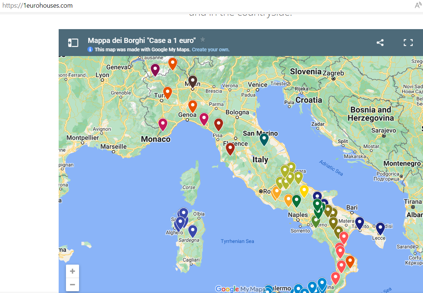
Task: Select the teal pin near San Marino
Action: click(x=264, y=139)
